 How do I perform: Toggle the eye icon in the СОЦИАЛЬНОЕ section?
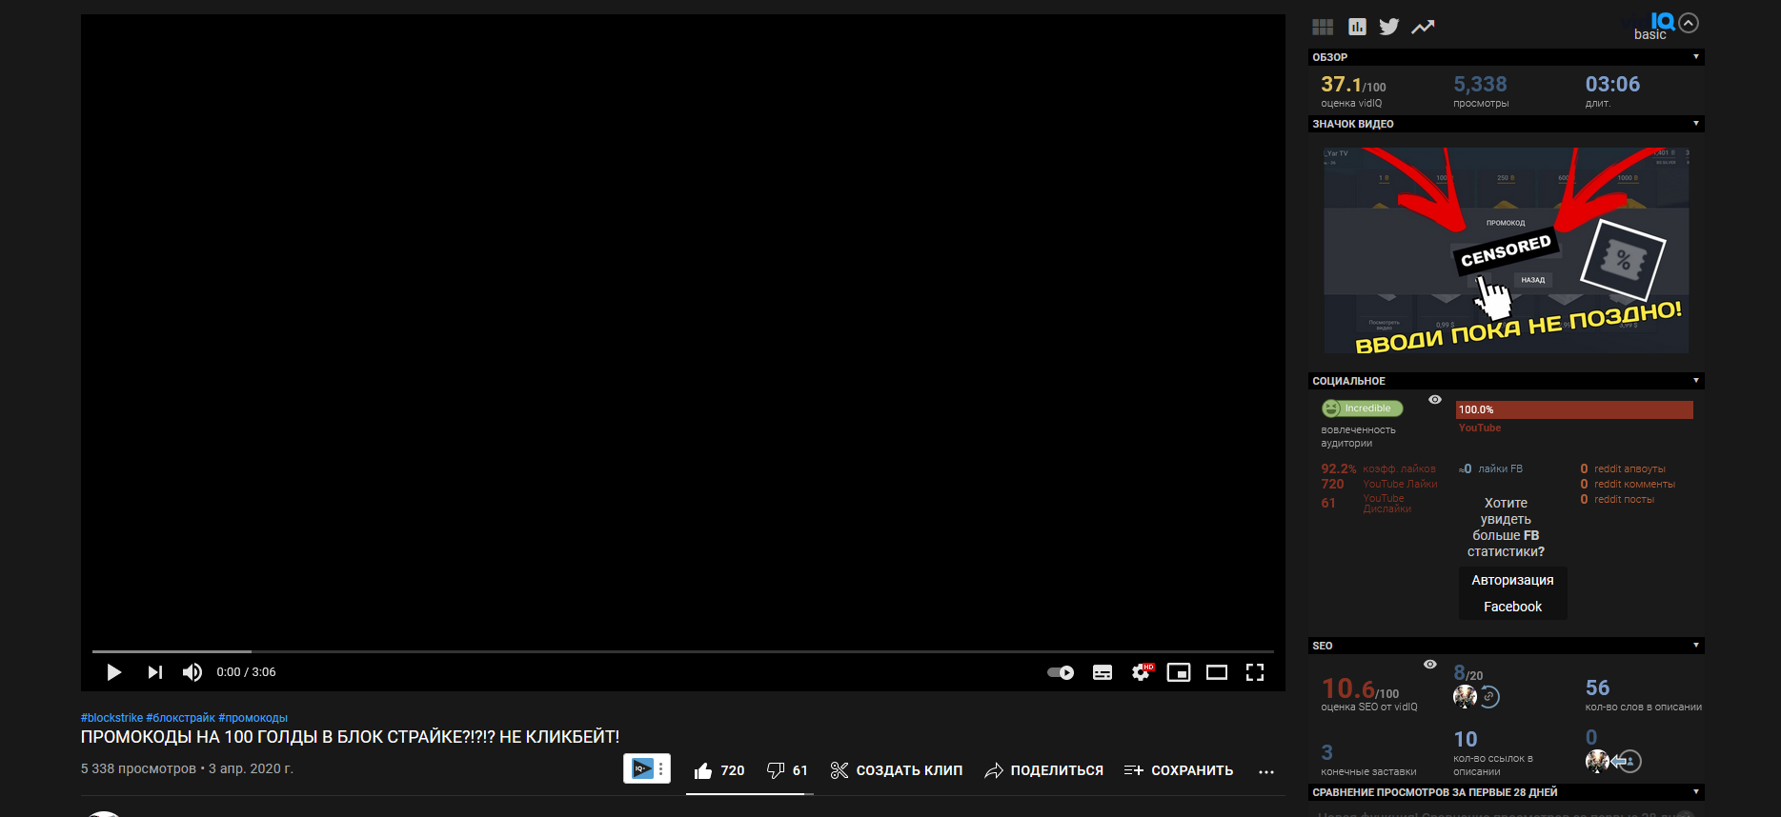[1435, 400]
